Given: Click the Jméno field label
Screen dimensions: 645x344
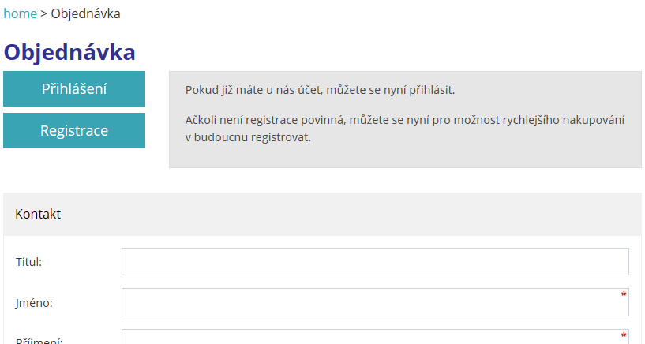Looking at the screenshot, I should (34, 303).
